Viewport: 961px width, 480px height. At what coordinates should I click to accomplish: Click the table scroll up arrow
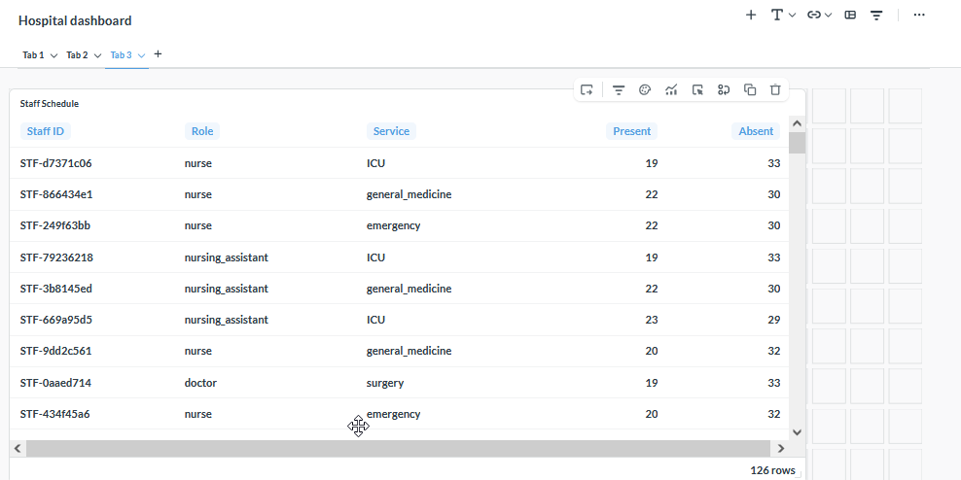coord(797,123)
